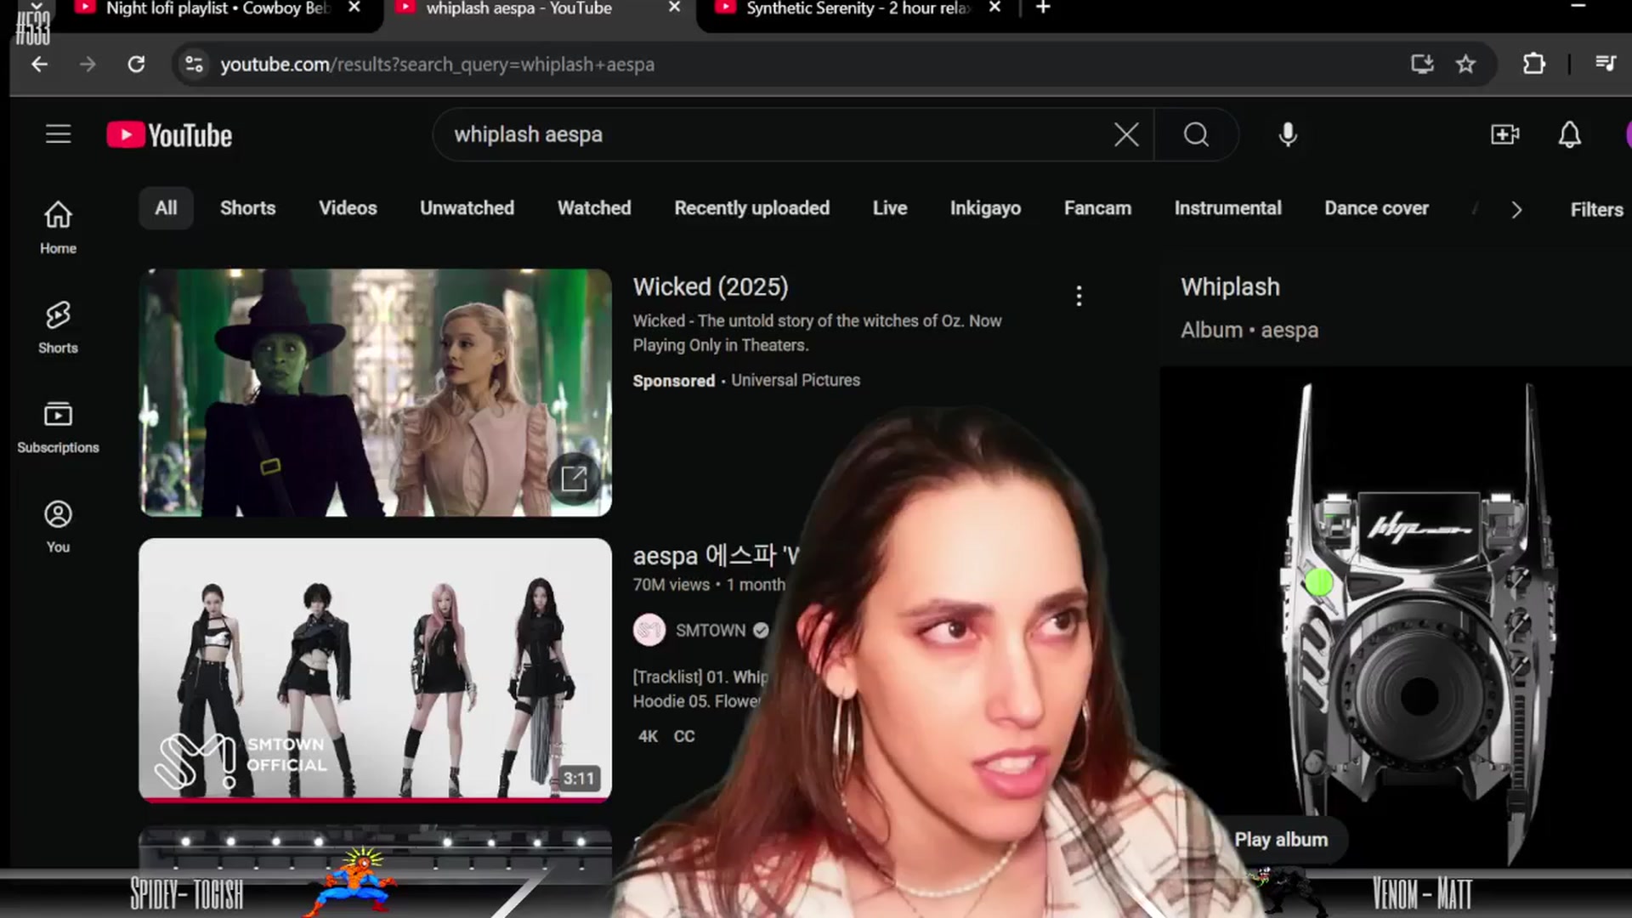Screen dimensions: 1632x918
Task: Select the Inkigayo filter chip
Action: (x=985, y=208)
